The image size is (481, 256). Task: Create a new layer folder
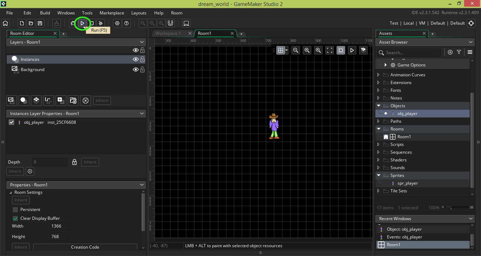[x=73, y=100]
